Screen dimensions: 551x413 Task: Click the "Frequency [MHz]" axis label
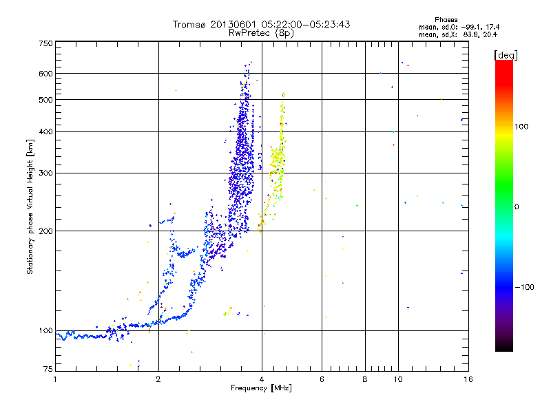pos(261,388)
